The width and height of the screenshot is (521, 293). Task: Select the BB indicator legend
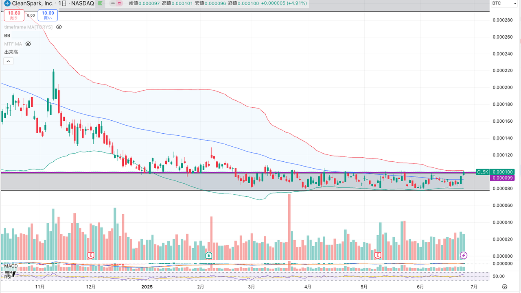[7, 35]
